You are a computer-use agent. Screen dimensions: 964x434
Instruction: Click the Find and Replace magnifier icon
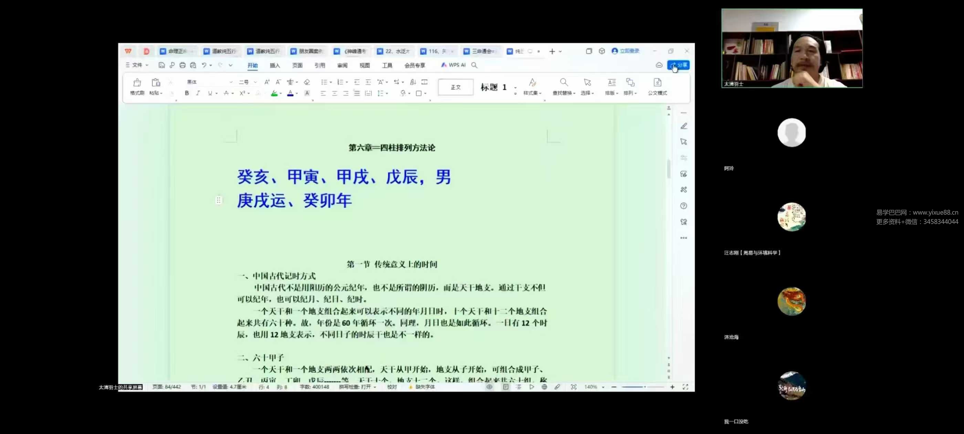[564, 82]
